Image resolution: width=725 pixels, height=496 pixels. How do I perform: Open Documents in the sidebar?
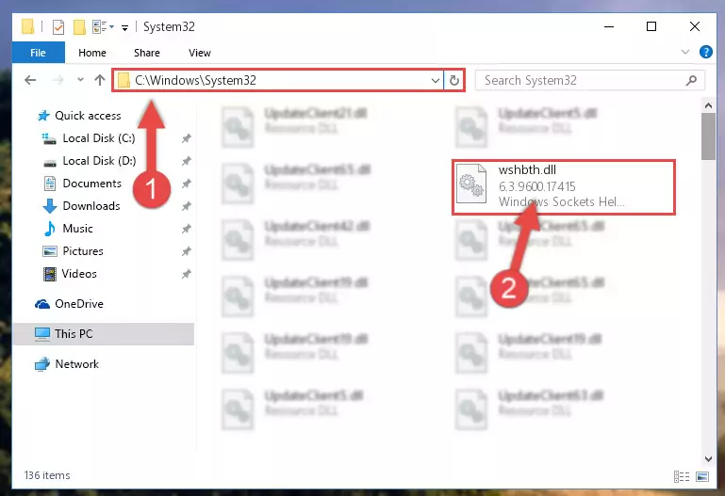(x=91, y=184)
